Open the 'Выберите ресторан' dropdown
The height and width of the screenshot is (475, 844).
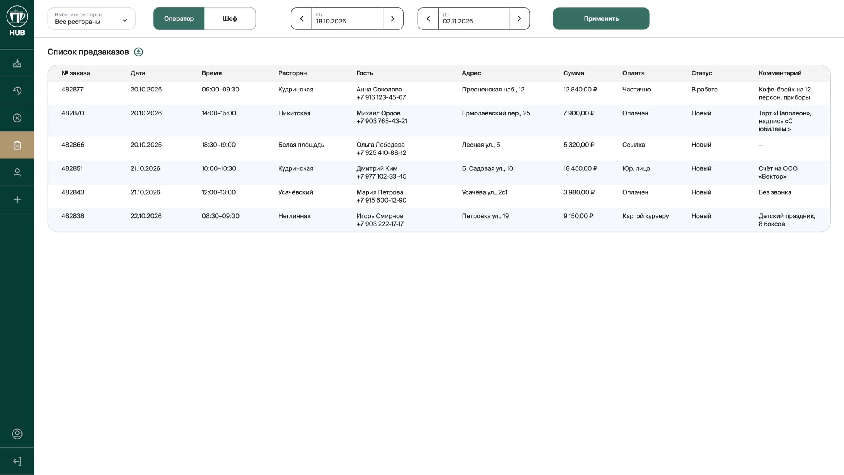tap(91, 18)
